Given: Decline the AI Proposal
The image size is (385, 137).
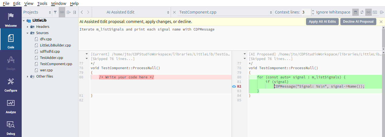Looking at the screenshot, I should coord(358,22).
